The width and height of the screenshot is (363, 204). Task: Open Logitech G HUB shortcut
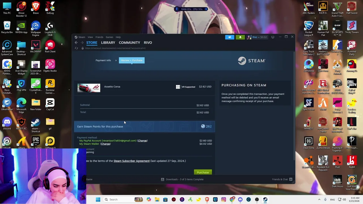tap(50, 28)
